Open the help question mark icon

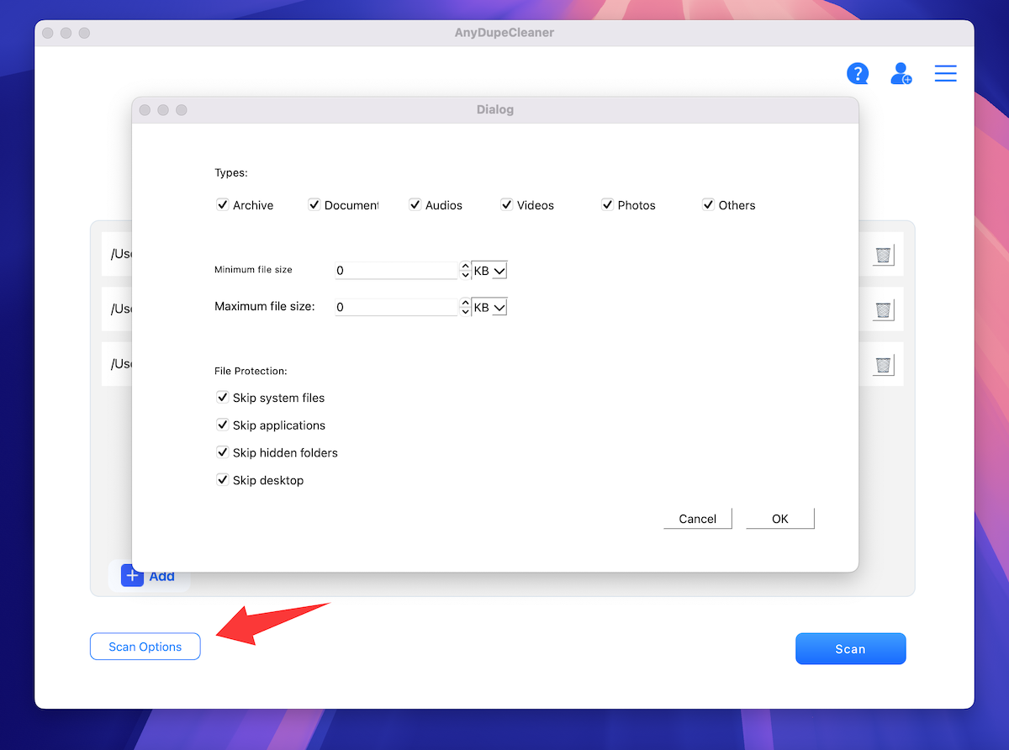pyautogui.click(x=857, y=74)
